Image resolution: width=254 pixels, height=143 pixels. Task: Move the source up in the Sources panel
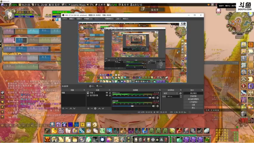(99, 108)
